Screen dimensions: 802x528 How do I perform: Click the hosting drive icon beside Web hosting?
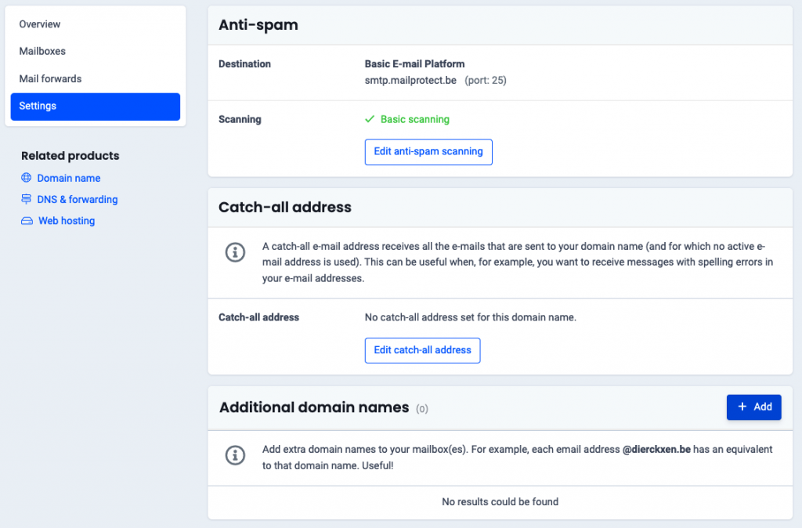27,221
